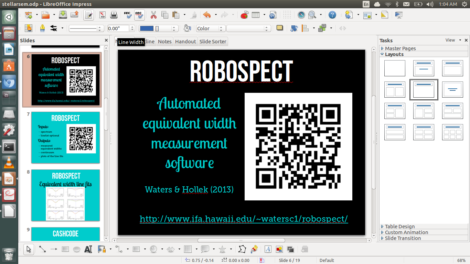This screenshot has width=470, height=264.
Task: Click the Copy icon
Action: tap(165, 15)
